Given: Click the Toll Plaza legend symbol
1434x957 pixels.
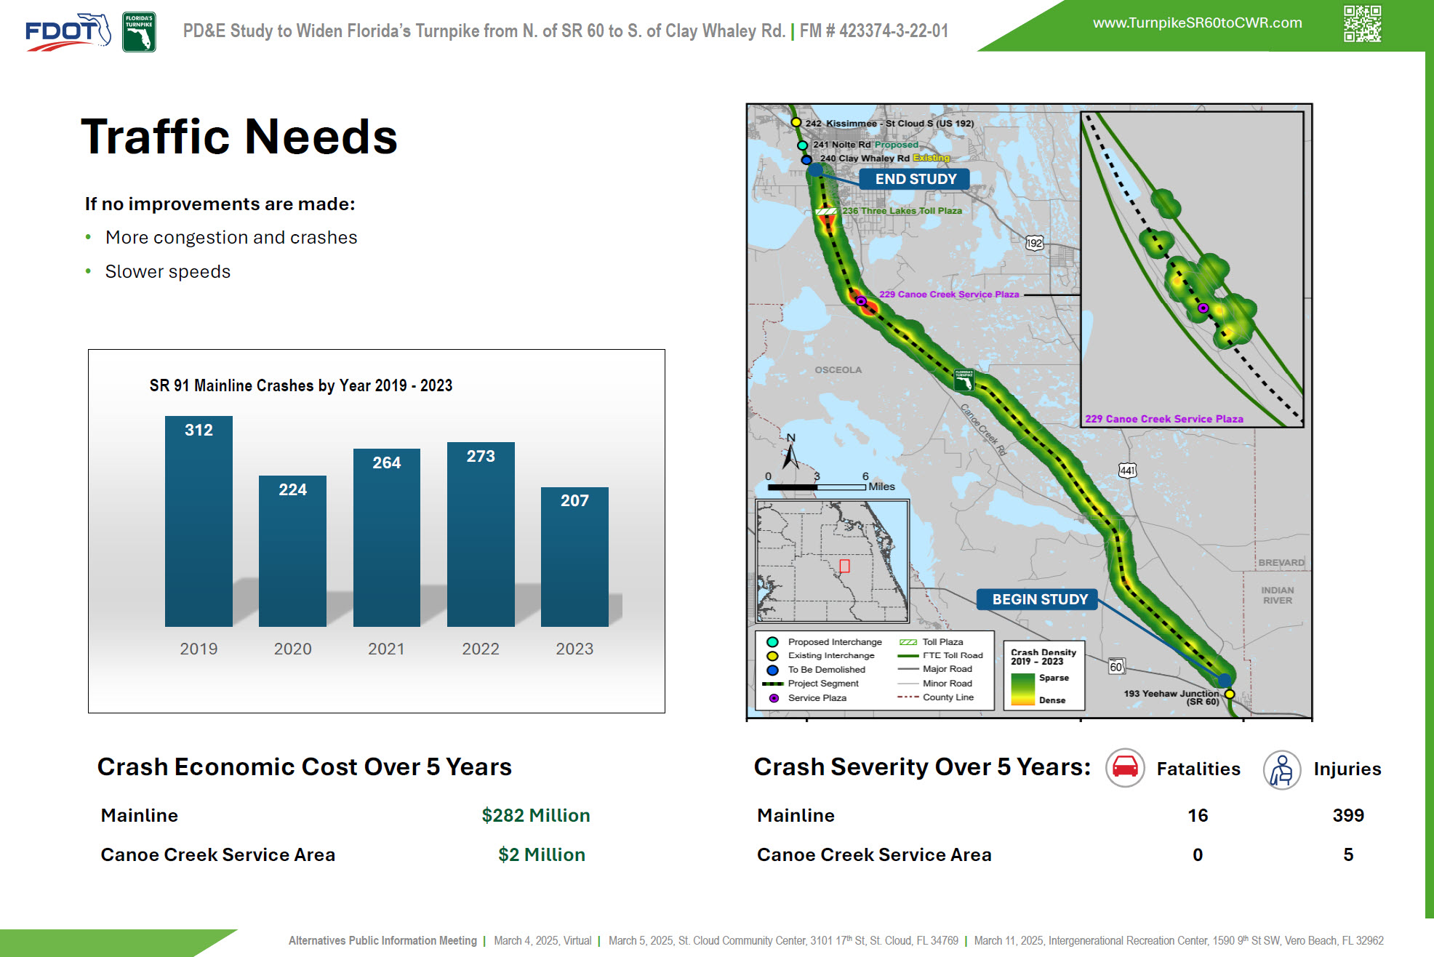Looking at the screenshot, I should click(908, 642).
